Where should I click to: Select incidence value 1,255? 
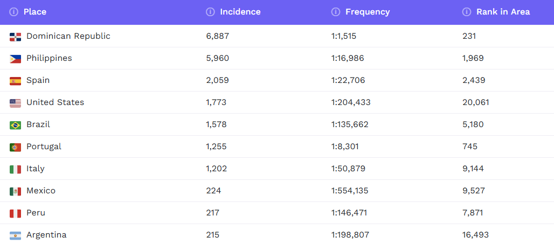[x=217, y=147]
